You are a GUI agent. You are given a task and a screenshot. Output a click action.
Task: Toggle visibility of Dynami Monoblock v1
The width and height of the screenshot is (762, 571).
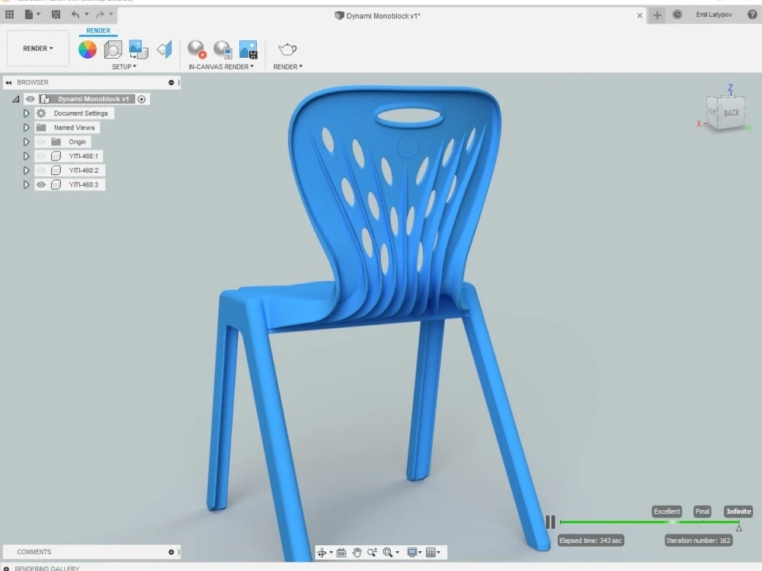point(30,99)
